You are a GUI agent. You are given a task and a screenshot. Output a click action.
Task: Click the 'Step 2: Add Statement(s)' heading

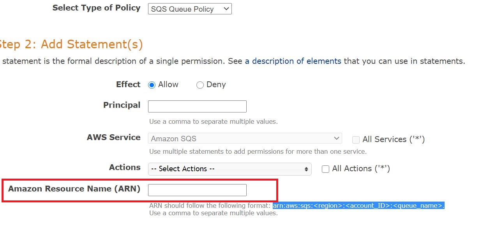click(x=71, y=44)
